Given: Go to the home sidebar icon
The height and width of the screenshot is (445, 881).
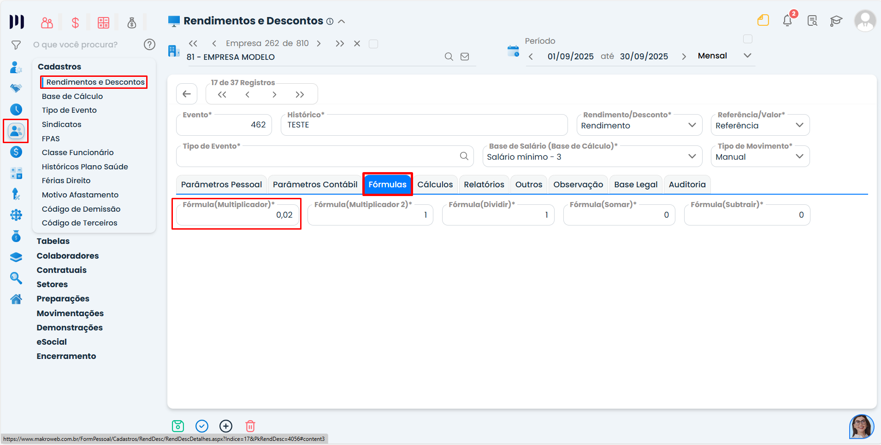Looking at the screenshot, I should click(x=16, y=299).
